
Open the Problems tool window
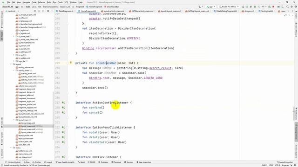pos(103,162)
